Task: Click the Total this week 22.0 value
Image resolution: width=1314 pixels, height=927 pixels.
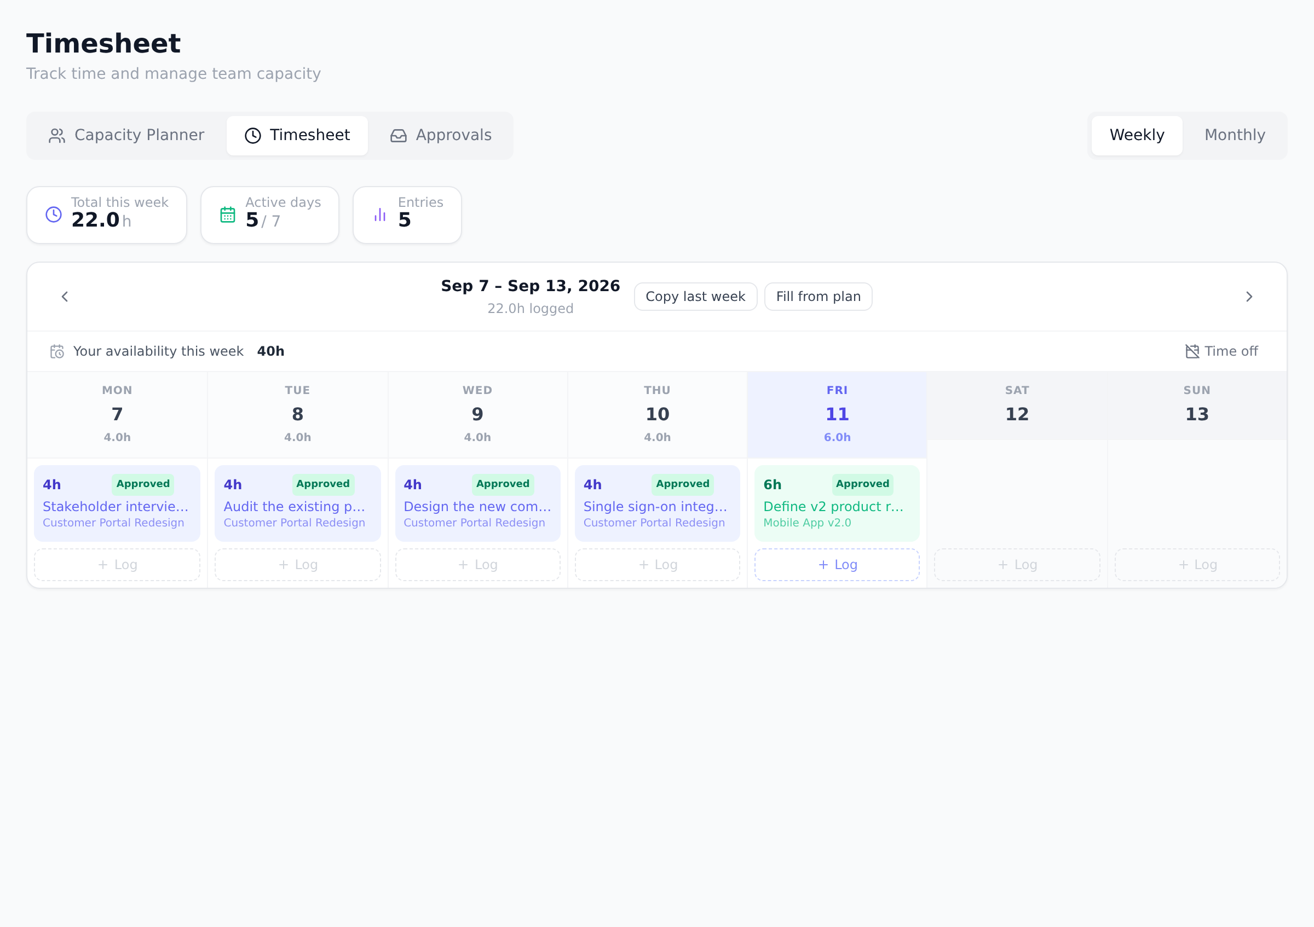Action: [x=101, y=220]
